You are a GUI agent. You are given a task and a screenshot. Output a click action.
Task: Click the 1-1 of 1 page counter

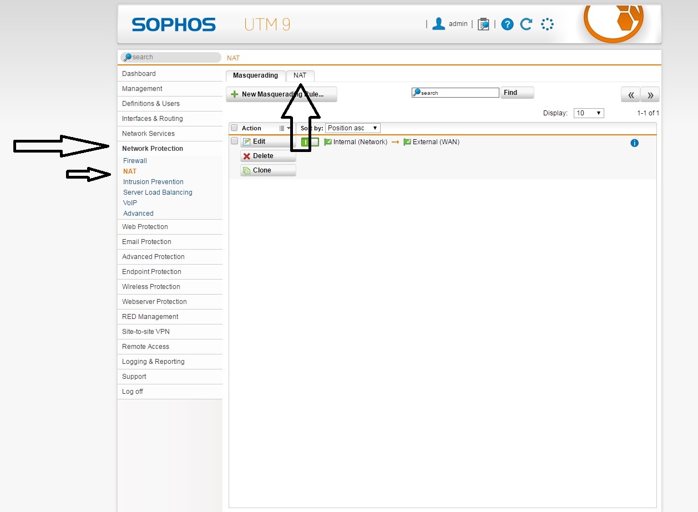pyautogui.click(x=648, y=113)
